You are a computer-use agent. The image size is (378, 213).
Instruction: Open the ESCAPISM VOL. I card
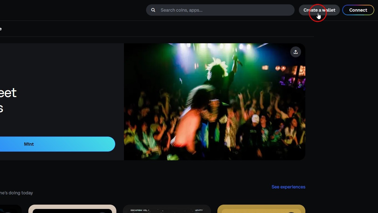pyautogui.click(x=167, y=209)
